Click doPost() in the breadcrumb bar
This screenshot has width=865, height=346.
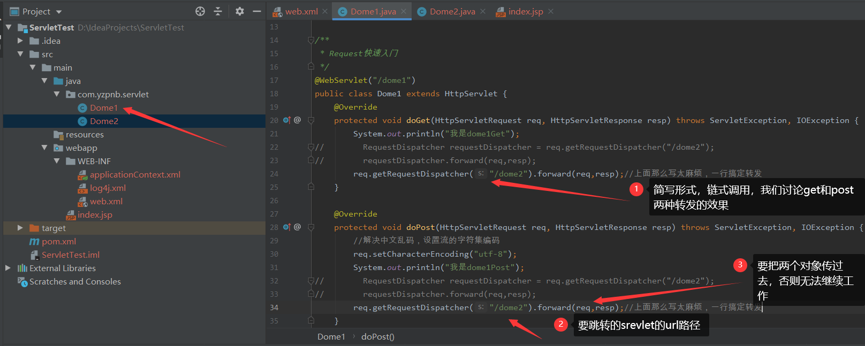[x=378, y=337]
